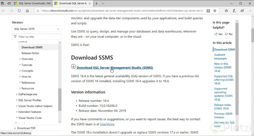
Task: Refresh the page with reload icon
Action: tap(19, 11)
